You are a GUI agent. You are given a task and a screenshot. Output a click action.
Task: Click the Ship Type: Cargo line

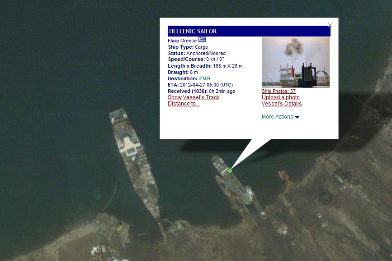[188, 47]
